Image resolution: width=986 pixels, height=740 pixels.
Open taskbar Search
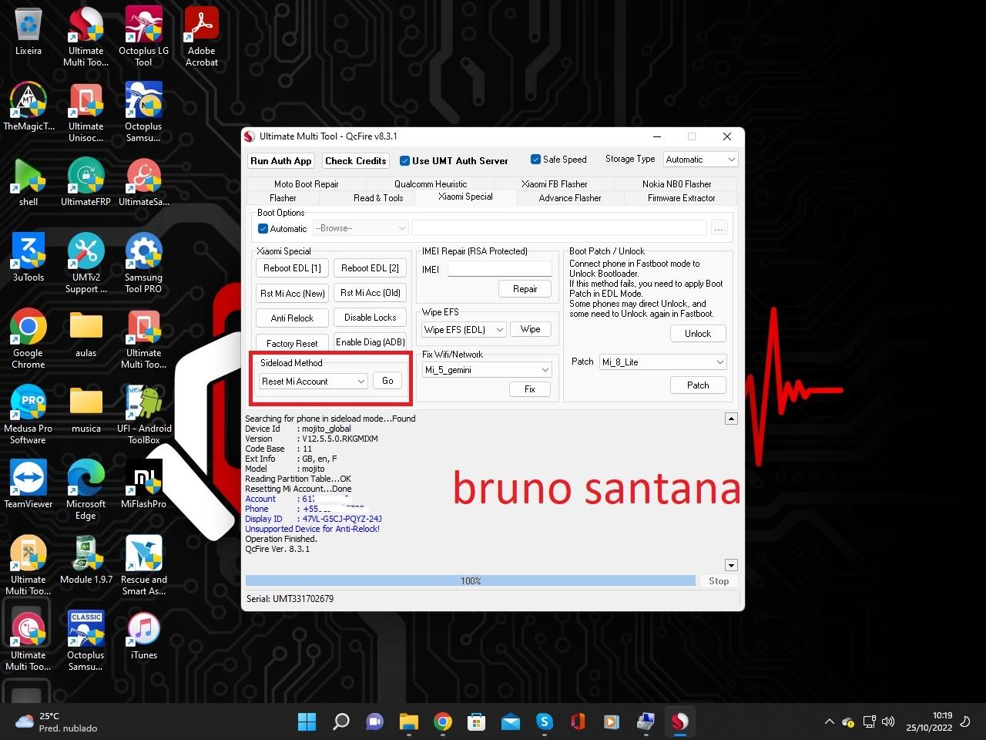(x=340, y=721)
